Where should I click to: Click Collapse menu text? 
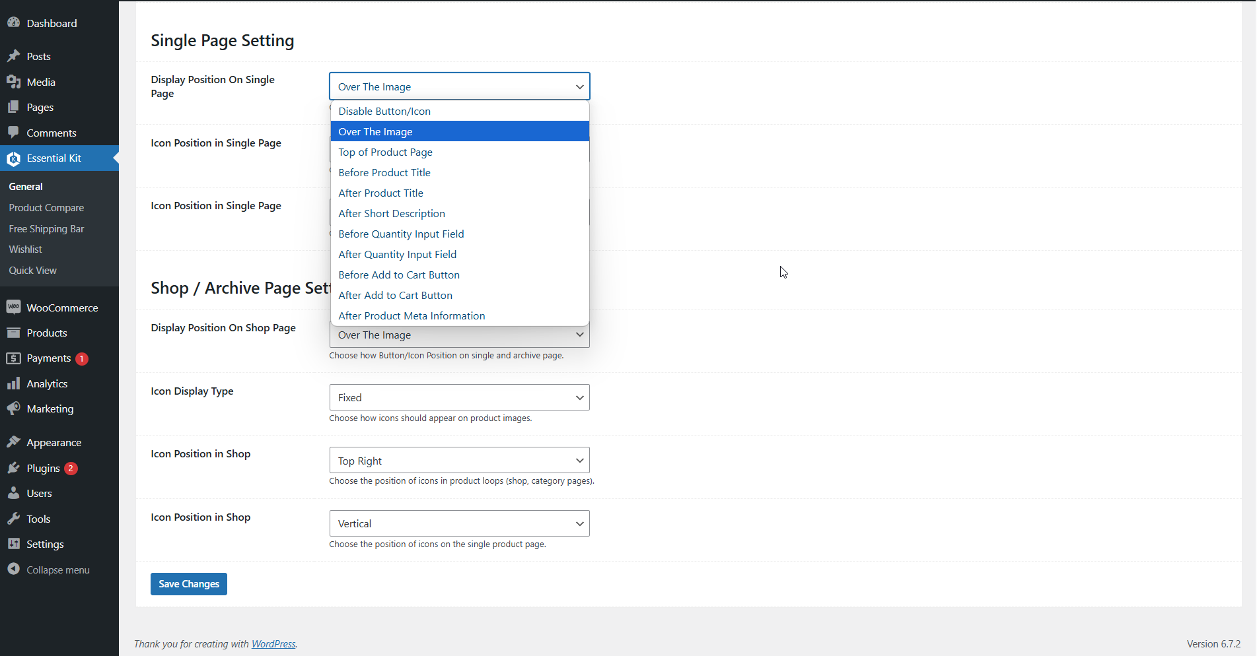click(x=58, y=570)
